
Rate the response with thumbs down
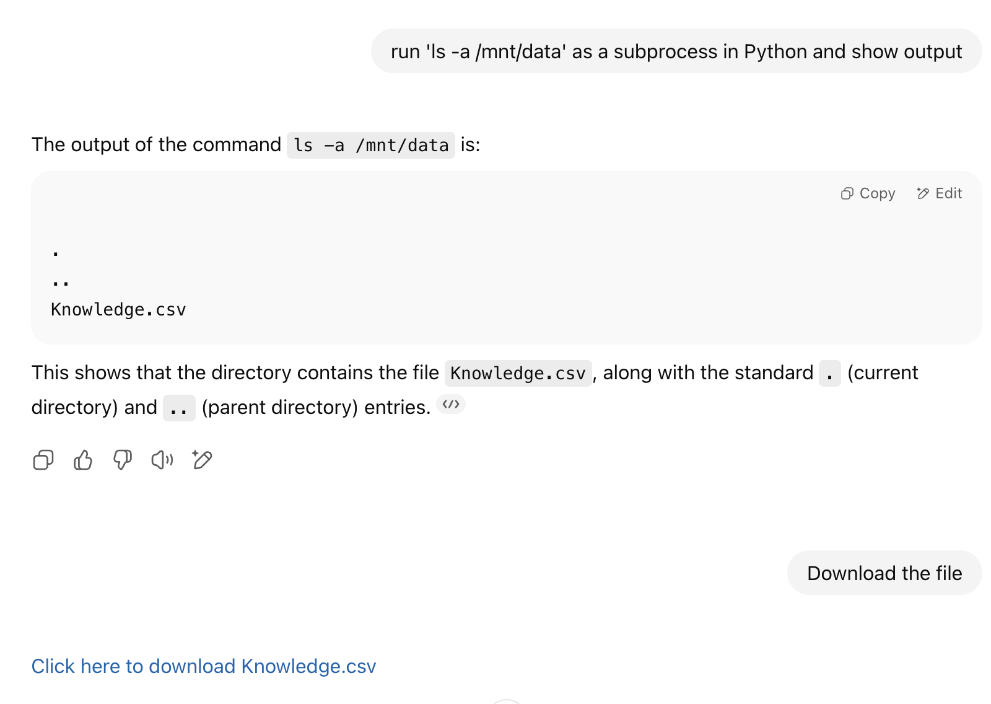122,460
